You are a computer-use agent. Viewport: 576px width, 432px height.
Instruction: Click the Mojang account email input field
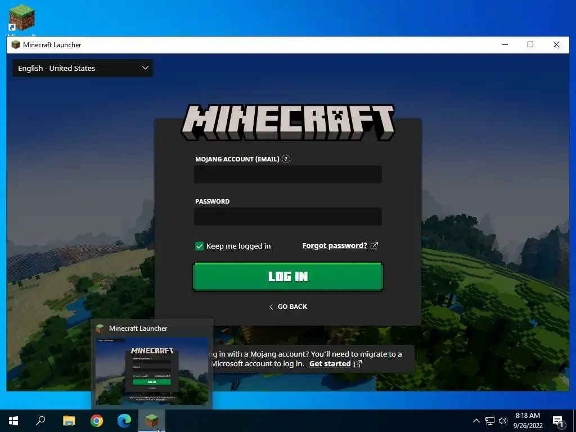[x=288, y=174]
